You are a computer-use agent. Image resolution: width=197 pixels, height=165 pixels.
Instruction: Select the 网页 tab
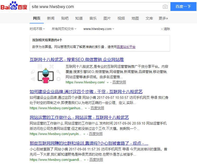pyautogui.click(x=37, y=18)
